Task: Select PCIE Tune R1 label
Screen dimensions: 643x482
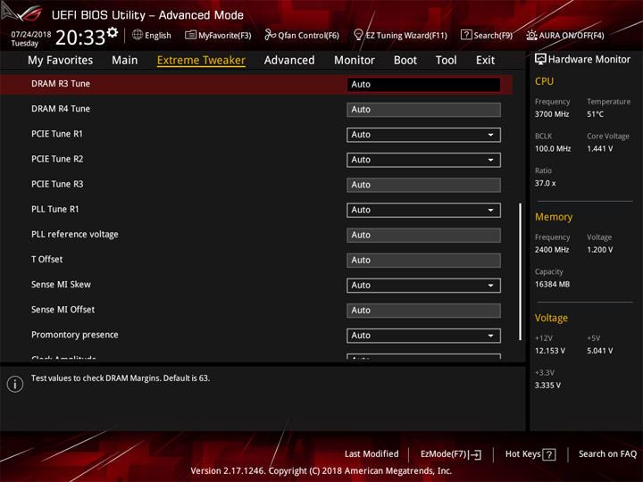Action: coord(57,134)
